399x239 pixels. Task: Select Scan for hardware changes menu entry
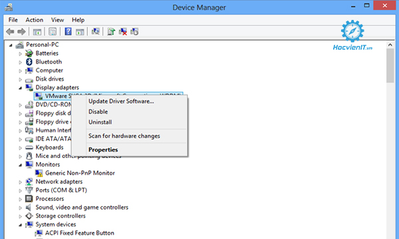pyautogui.click(x=130, y=136)
